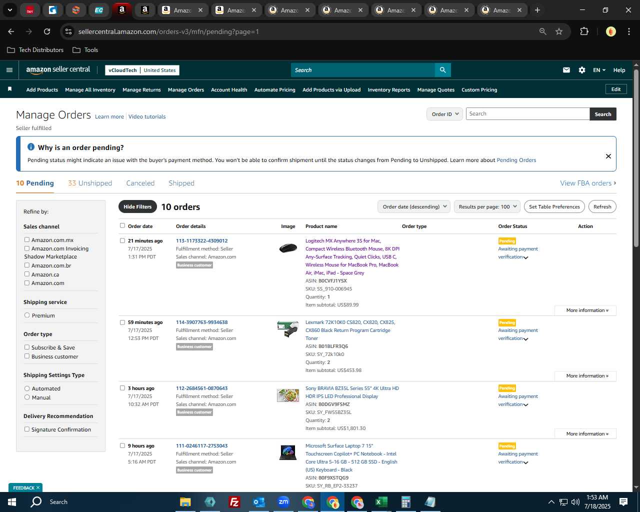Open Zoom from the taskbar
640x512 pixels.
(x=283, y=502)
